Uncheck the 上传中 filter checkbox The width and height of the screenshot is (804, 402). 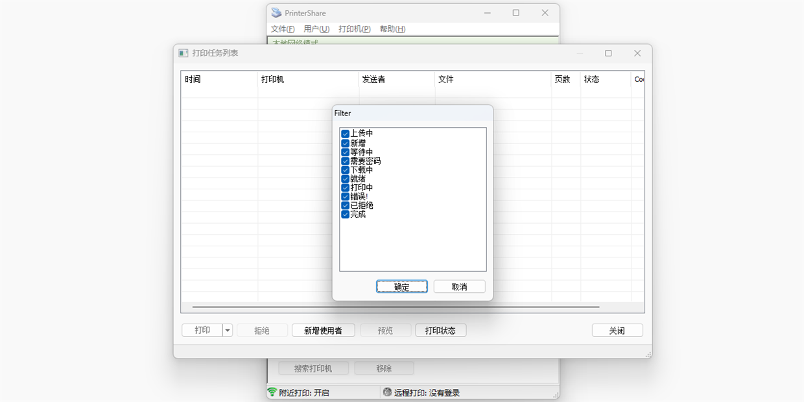point(345,134)
